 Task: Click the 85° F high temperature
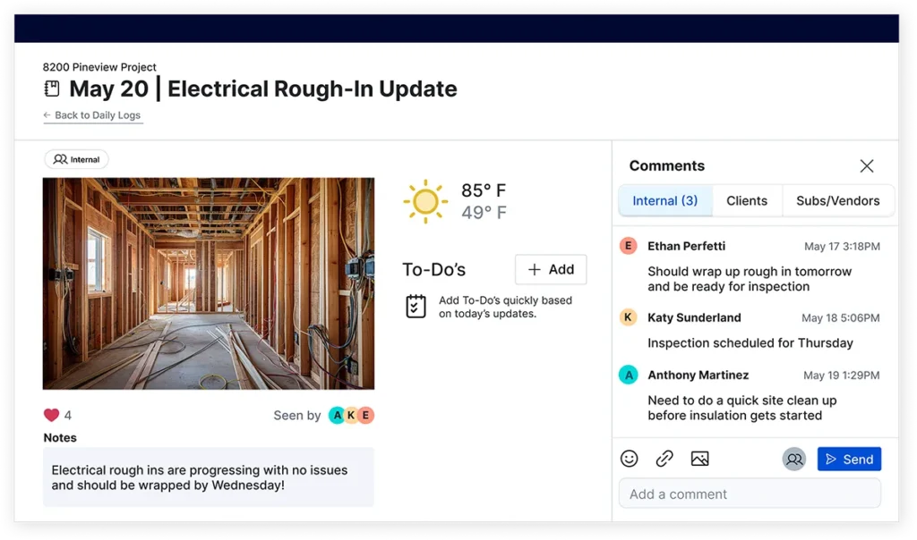click(x=484, y=190)
